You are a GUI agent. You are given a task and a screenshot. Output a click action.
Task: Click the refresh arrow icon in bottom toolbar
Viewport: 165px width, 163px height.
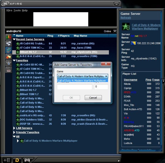click(17, 160)
